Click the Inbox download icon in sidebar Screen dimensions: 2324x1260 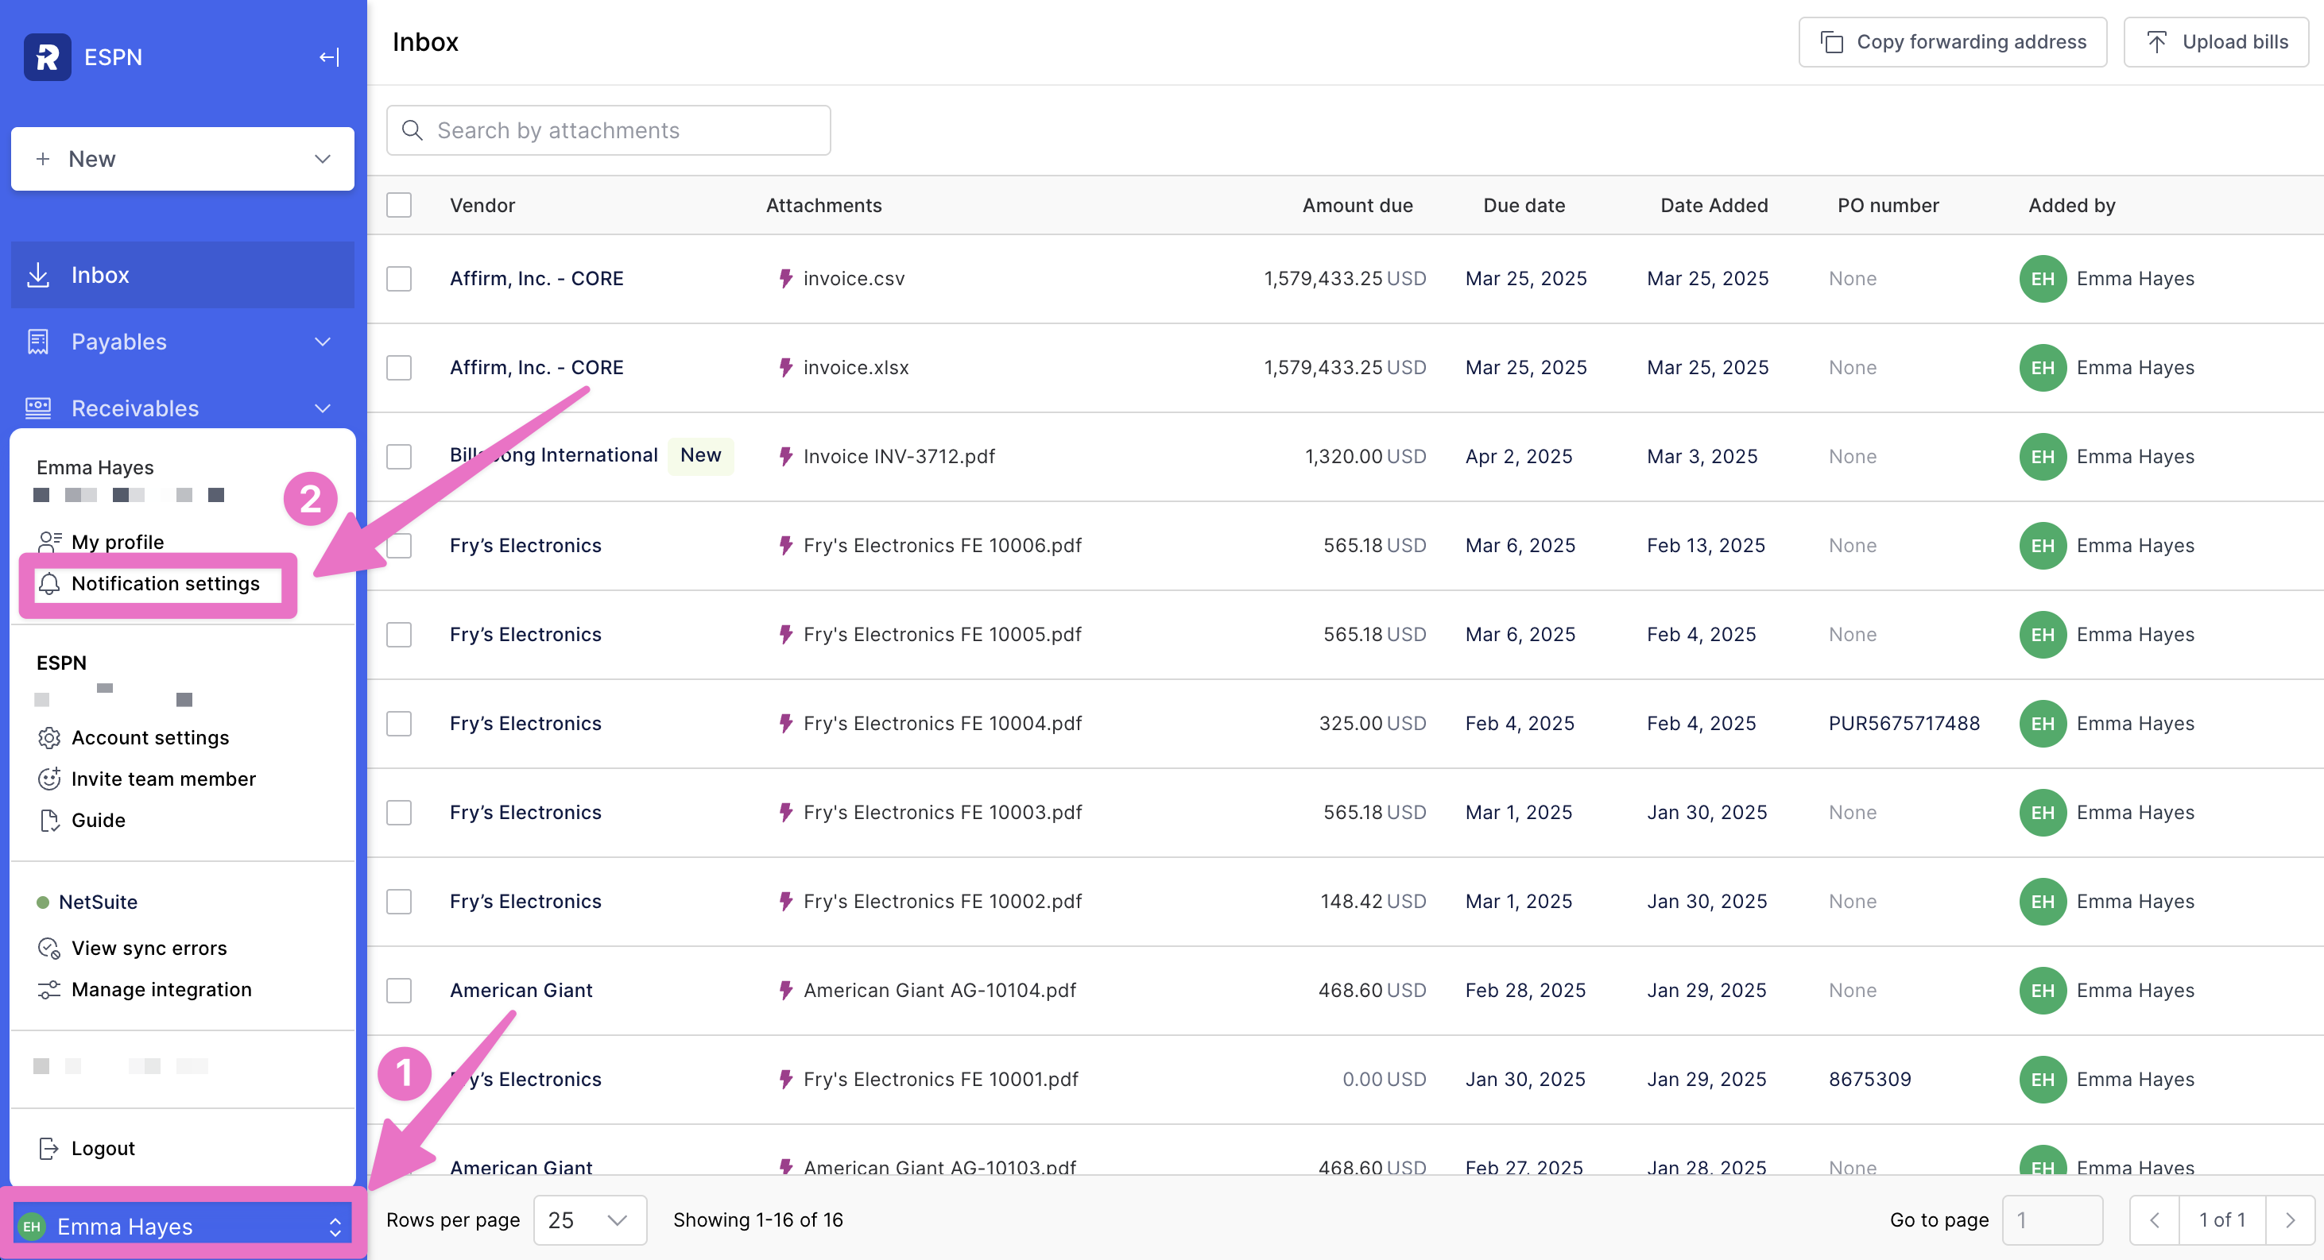38,275
